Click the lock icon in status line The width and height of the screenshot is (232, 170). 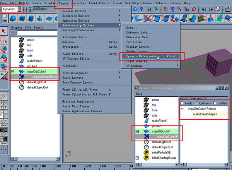(x=149, y=9)
